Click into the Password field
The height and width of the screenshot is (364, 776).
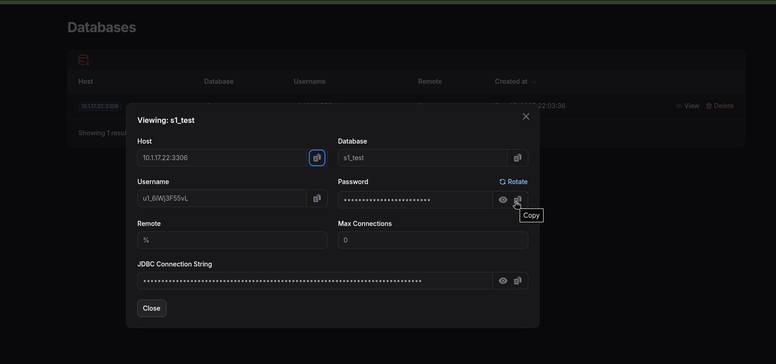416,200
